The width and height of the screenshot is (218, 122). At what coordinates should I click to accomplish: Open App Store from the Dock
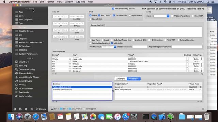point(126,117)
